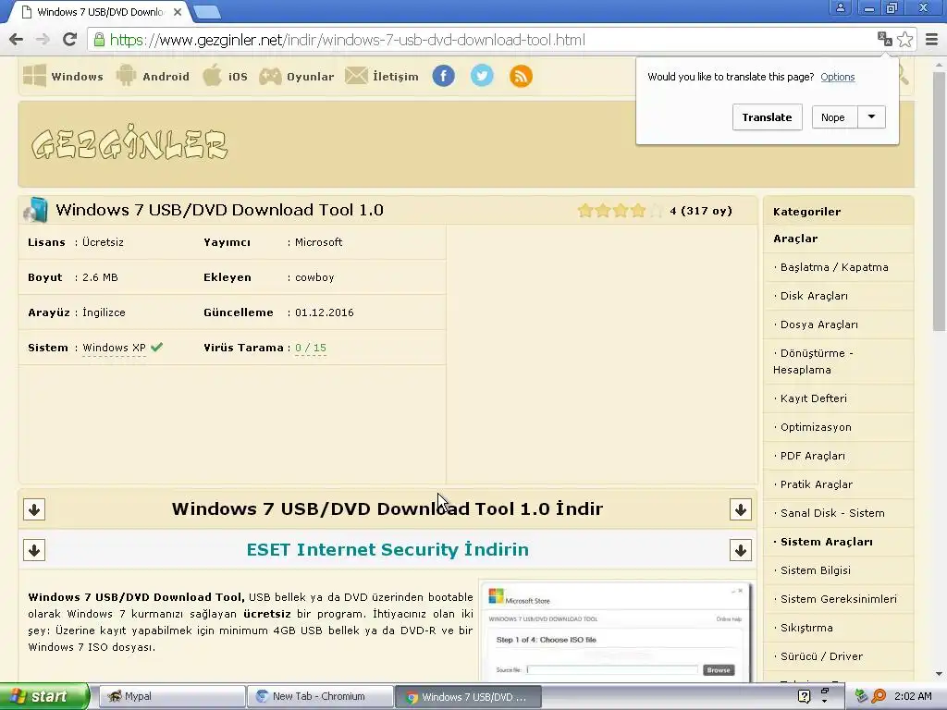Reload the page with refresh icon
The image size is (947, 710).
click(69, 40)
